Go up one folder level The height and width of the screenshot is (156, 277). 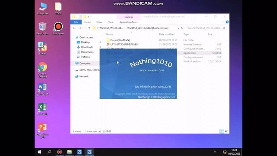(x=89, y=28)
